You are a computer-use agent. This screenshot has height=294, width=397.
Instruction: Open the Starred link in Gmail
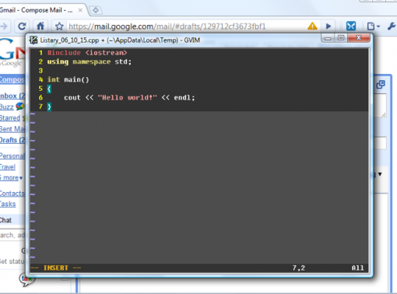click(x=10, y=118)
